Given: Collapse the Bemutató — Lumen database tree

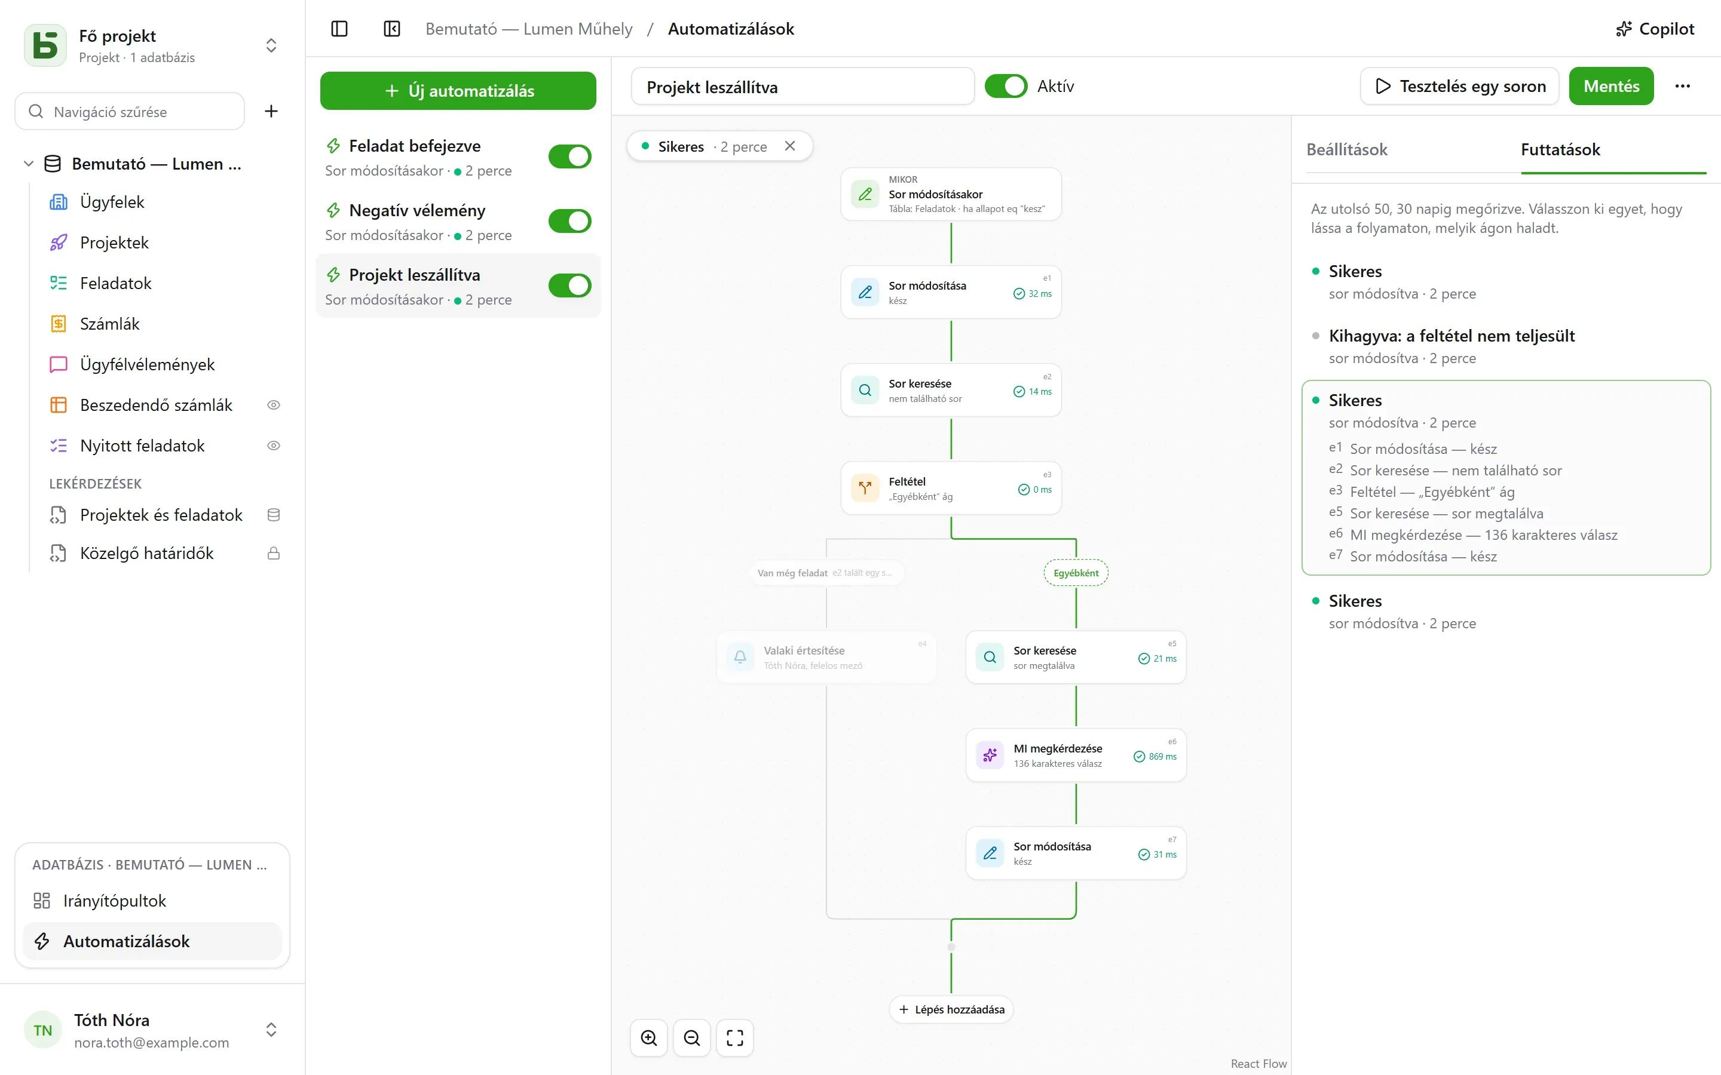Looking at the screenshot, I should (29, 164).
